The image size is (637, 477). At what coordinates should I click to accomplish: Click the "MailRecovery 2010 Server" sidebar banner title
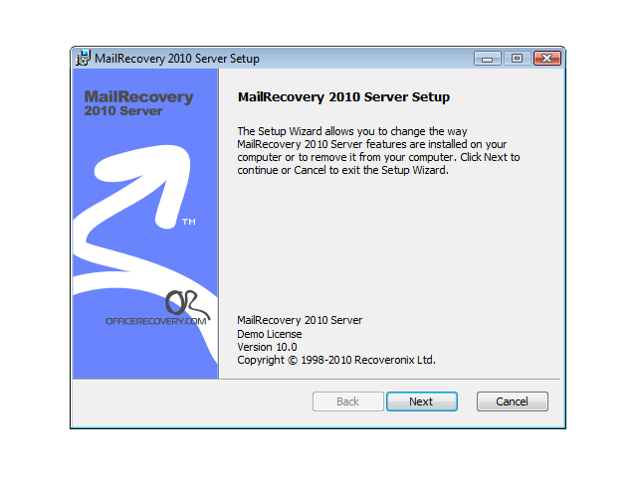pyautogui.click(x=139, y=103)
